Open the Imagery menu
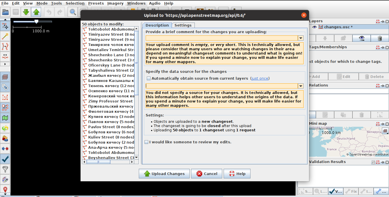Image resolution: width=389 pixels, height=197 pixels. (115, 3)
